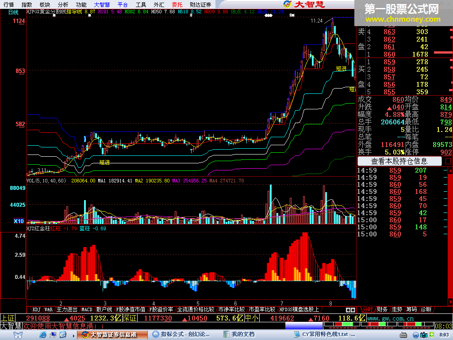Viewport: 453px width, 340px height.
Task: Select the 散户线 indicator tab
Action: click(x=104, y=309)
